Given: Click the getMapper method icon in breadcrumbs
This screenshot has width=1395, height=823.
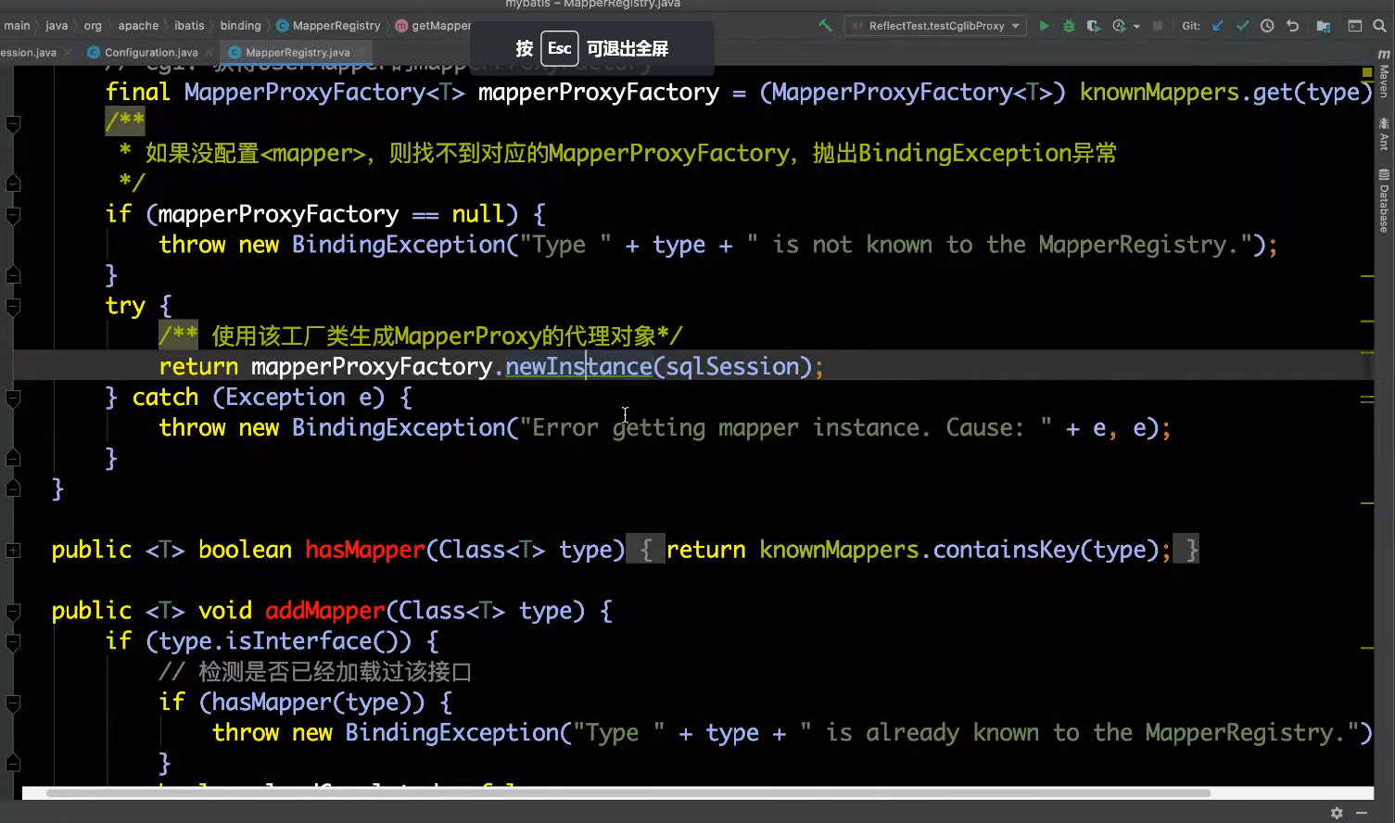Looking at the screenshot, I should click(401, 26).
